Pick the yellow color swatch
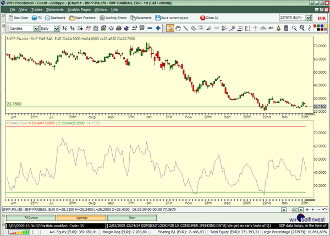Screen dimensions: 330x236 pos(326,26)
